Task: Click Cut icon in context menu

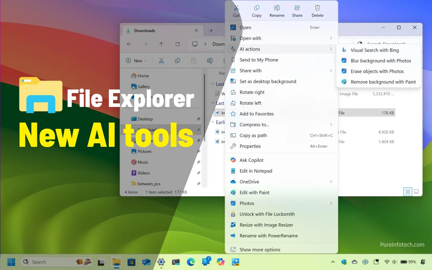Action: click(x=236, y=8)
